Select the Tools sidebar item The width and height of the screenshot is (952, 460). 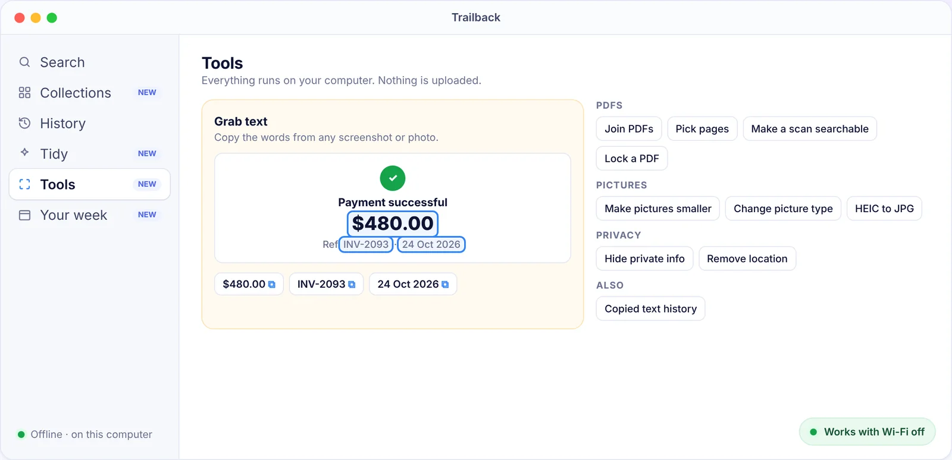(x=90, y=184)
